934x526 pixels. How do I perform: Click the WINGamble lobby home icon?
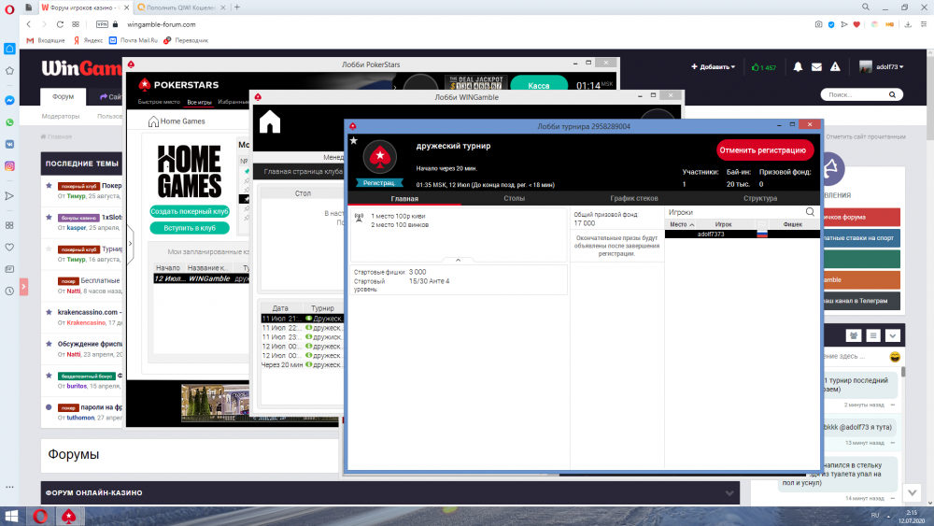point(270,121)
